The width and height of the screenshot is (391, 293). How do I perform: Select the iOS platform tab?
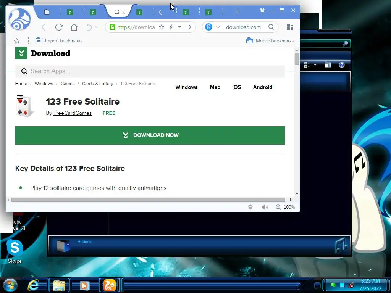click(x=236, y=87)
